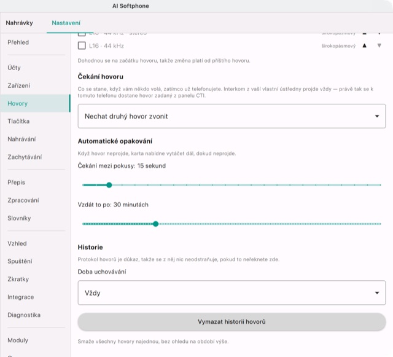Go to Zkratky settings
This screenshot has width=393, height=357.
pyautogui.click(x=35, y=279)
